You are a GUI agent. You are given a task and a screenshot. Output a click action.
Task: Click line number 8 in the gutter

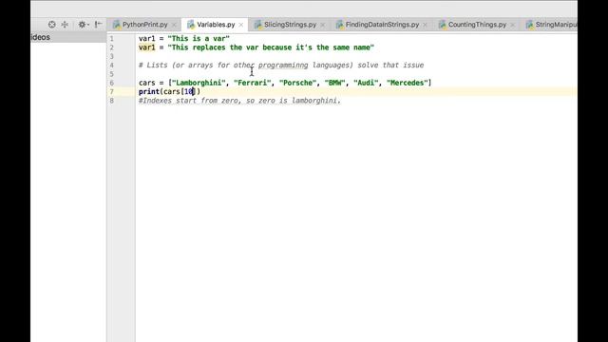pos(112,101)
